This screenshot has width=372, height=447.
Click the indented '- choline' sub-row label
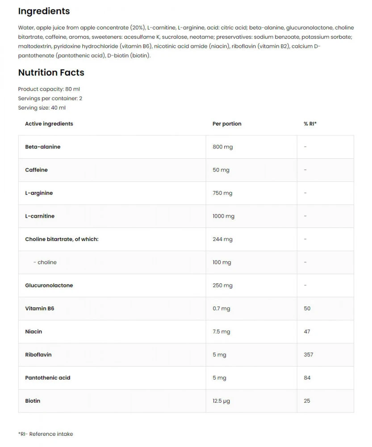click(x=45, y=262)
